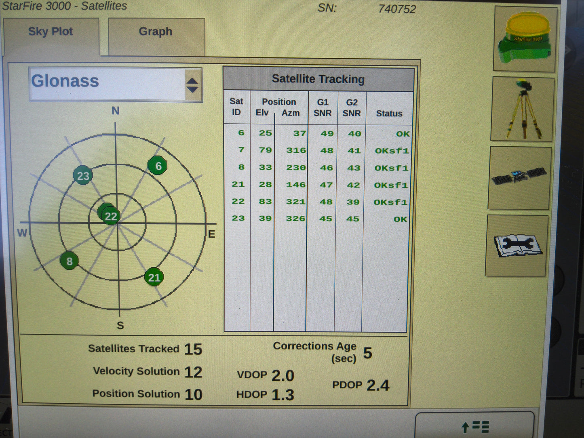Click Sat ID 21 in the table
Screen dimensions: 584x438
coord(238,184)
